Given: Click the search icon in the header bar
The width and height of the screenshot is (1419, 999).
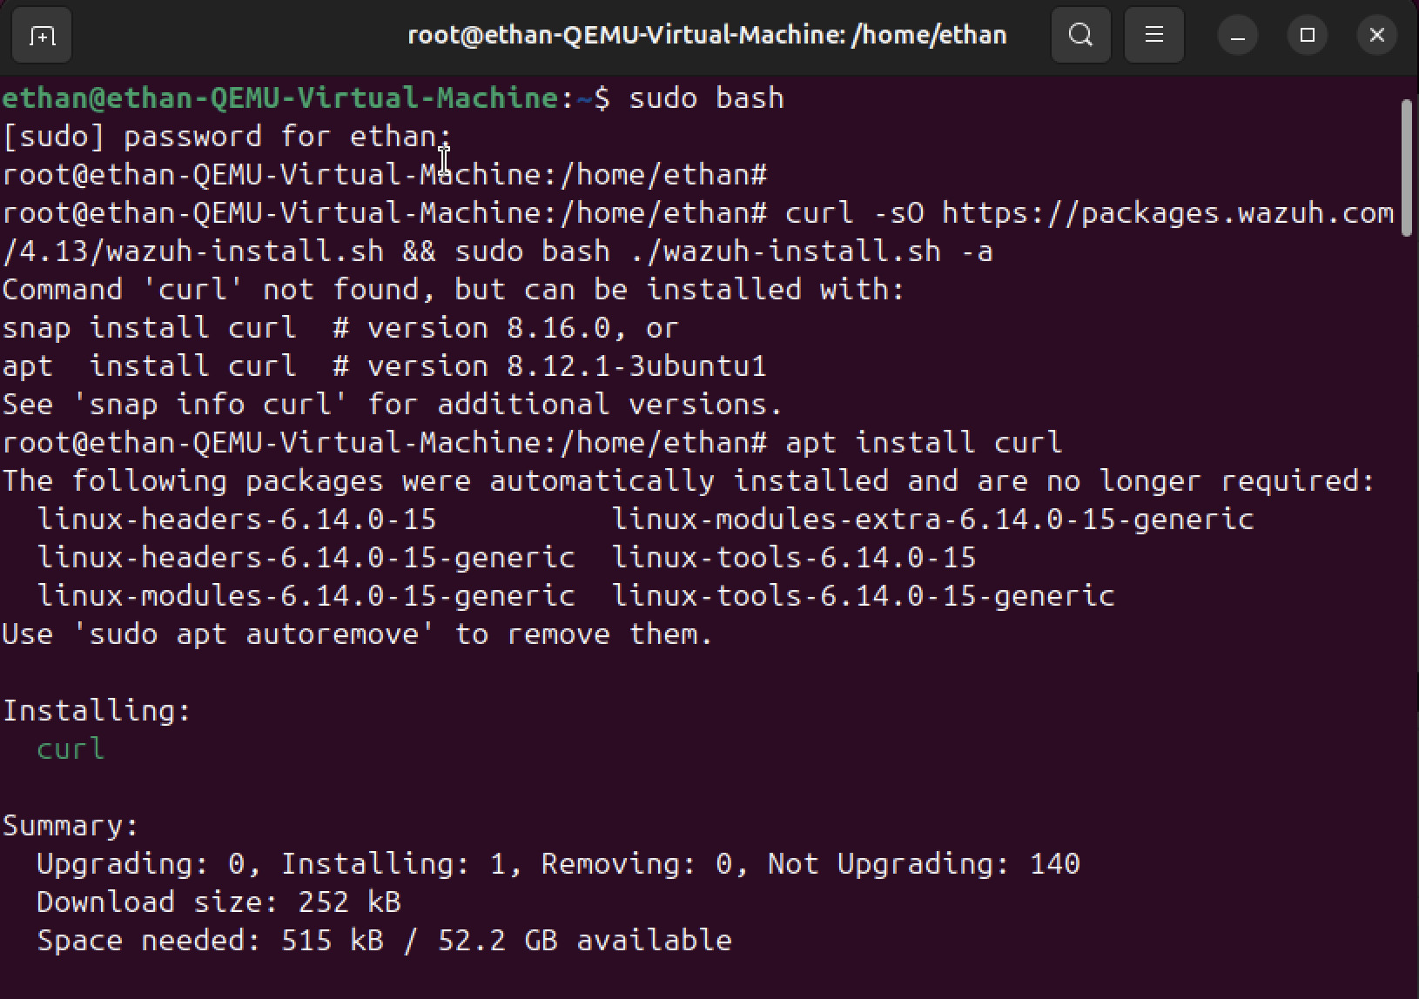Looking at the screenshot, I should pyautogui.click(x=1080, y=36).
